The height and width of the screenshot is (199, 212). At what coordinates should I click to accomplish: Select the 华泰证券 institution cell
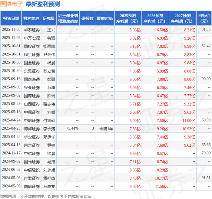pyautogui.click(x=32, y=30)
